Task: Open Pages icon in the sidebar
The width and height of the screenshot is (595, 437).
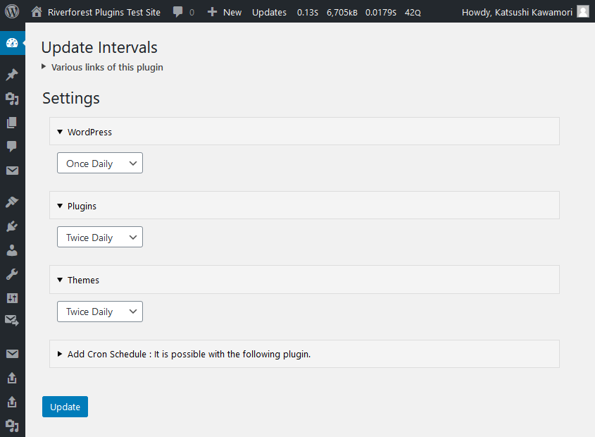Action: (12, 123)
